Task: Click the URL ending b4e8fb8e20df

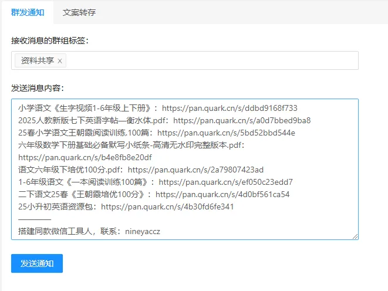Action: point(85,157)
